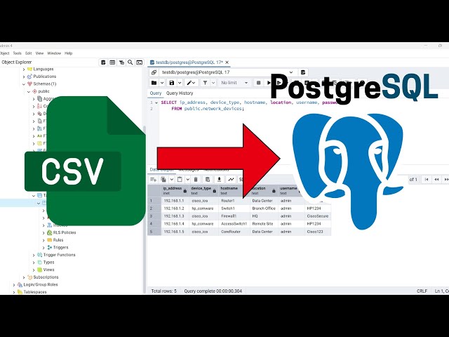Click the Save Data Changes icon

pos(208,180)
